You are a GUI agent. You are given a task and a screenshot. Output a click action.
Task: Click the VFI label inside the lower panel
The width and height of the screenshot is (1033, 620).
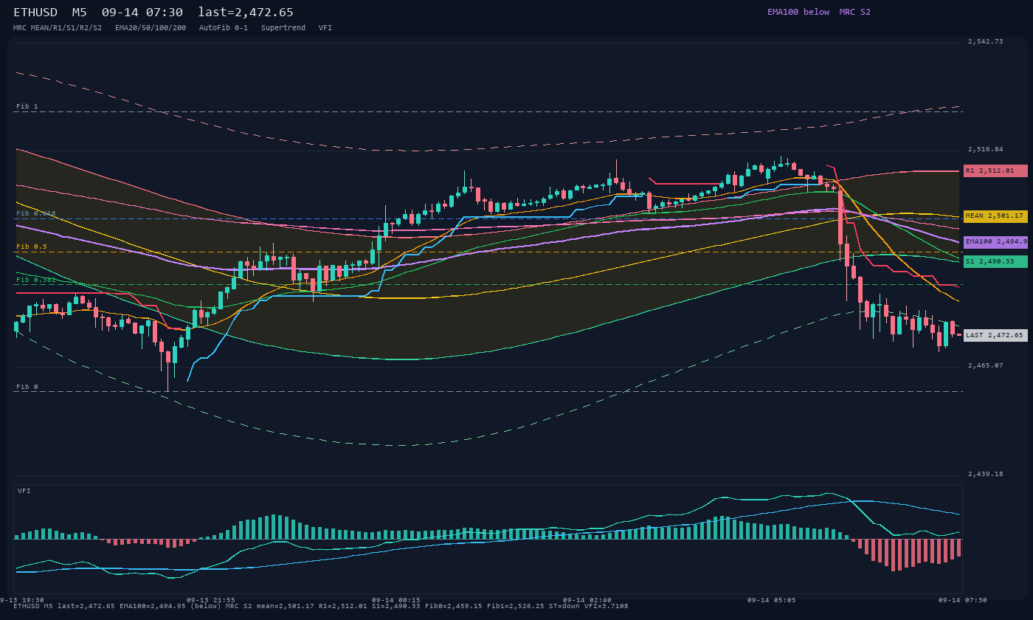tap(24, 491)
